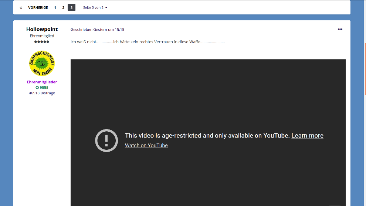This screenshot has height=206, width=366.
Task: Click the page vertical scrollbar
Action: (365, 69)
